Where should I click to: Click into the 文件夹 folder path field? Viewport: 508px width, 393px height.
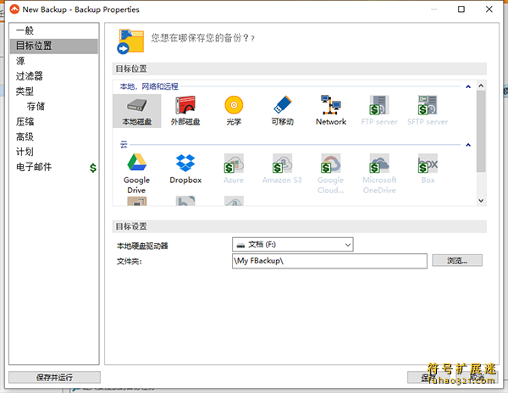click(x=329, y=261)
